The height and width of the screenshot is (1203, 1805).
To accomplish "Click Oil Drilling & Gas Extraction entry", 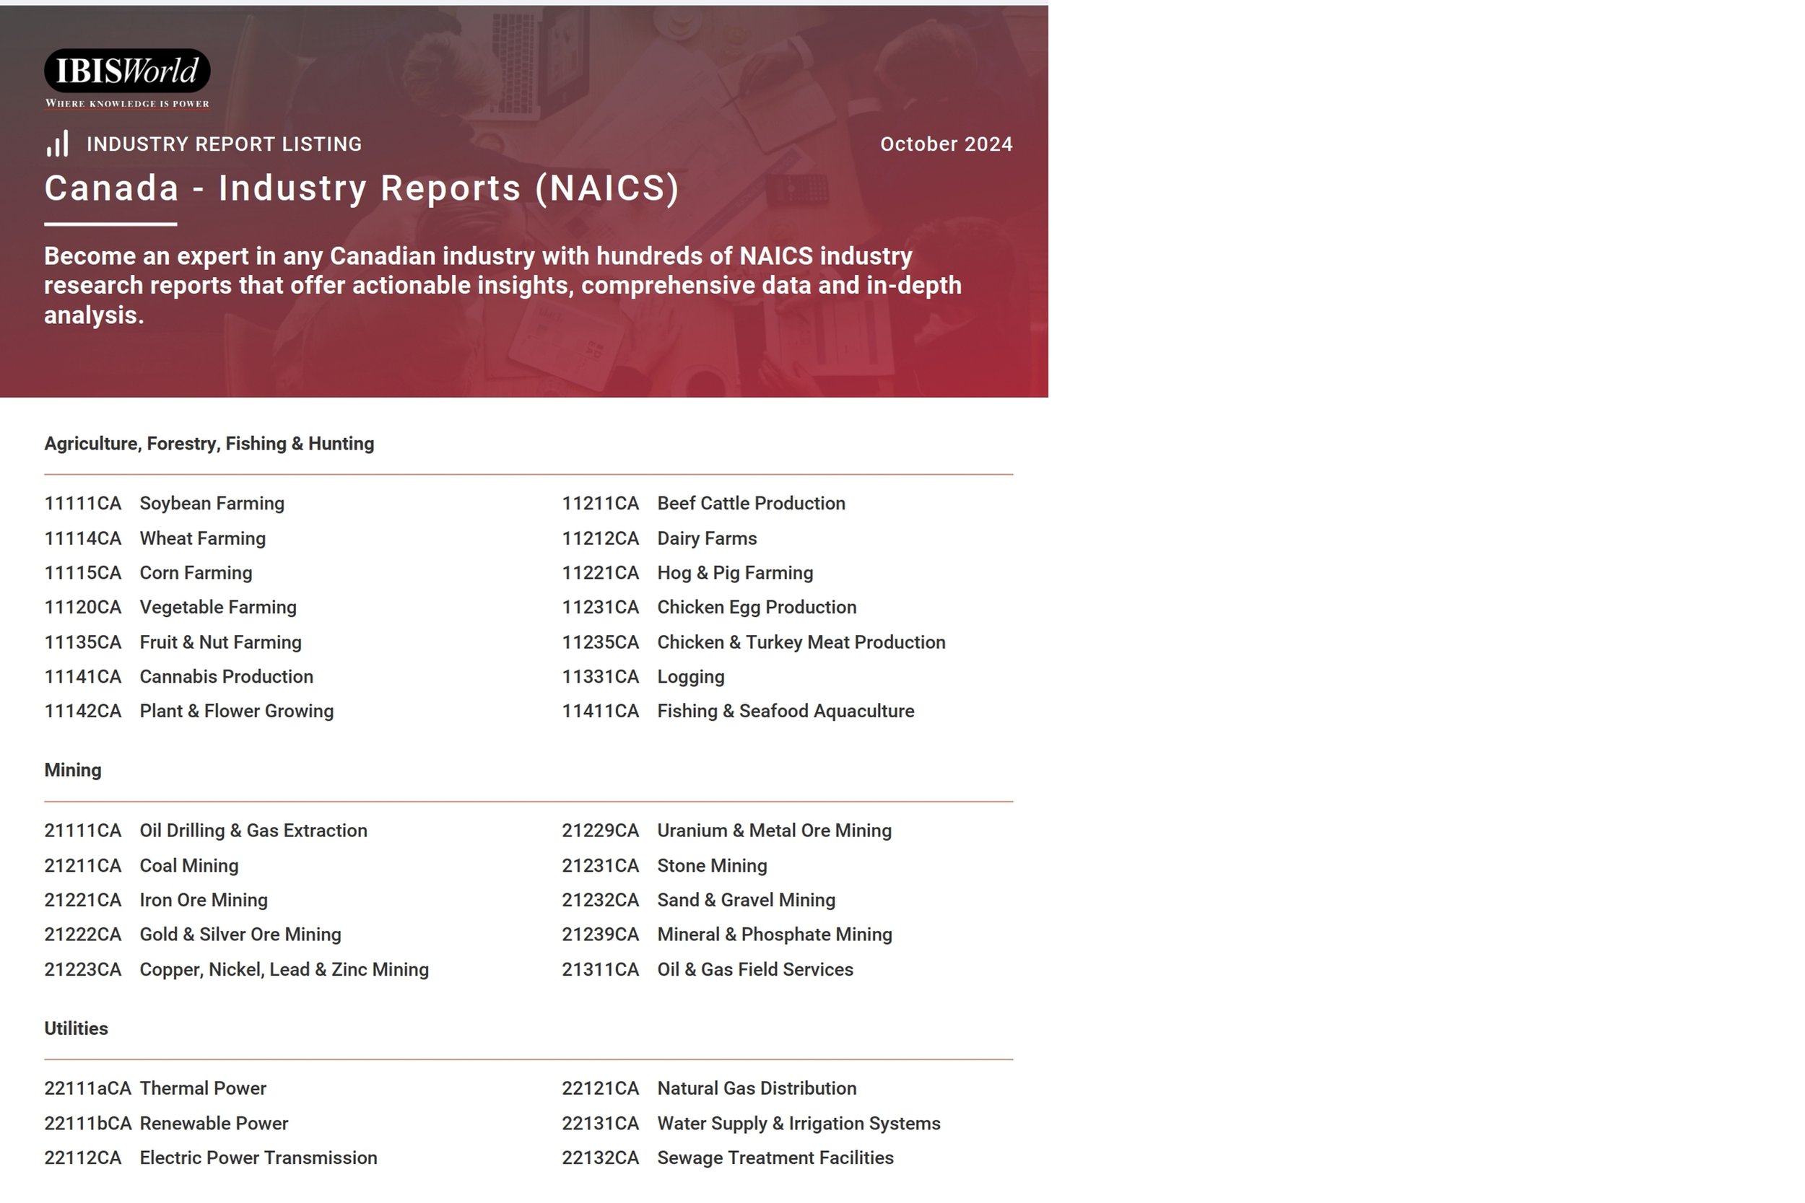I will [253, 831].
